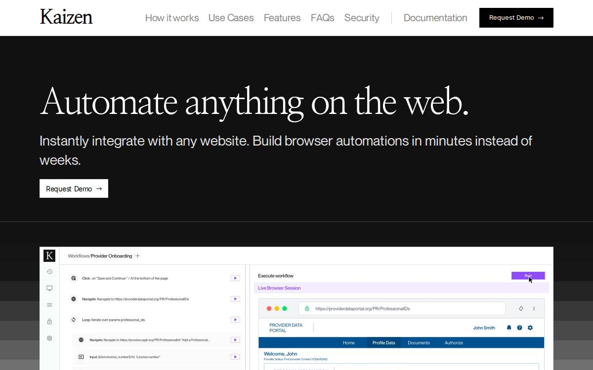The height and width of the screenshot is (370, 593).
Task: Run the providerdataportal Navigate step
Action: (x=235, y=299)
